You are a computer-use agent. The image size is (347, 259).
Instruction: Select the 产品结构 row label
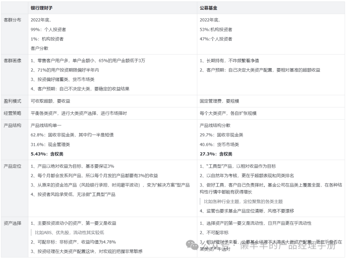click(x=13, y=125)
